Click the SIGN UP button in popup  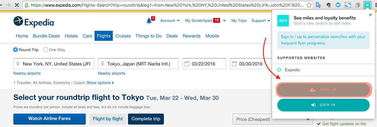click(323, 90)
